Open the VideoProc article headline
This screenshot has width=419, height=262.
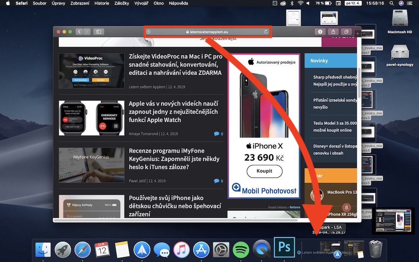175,64
